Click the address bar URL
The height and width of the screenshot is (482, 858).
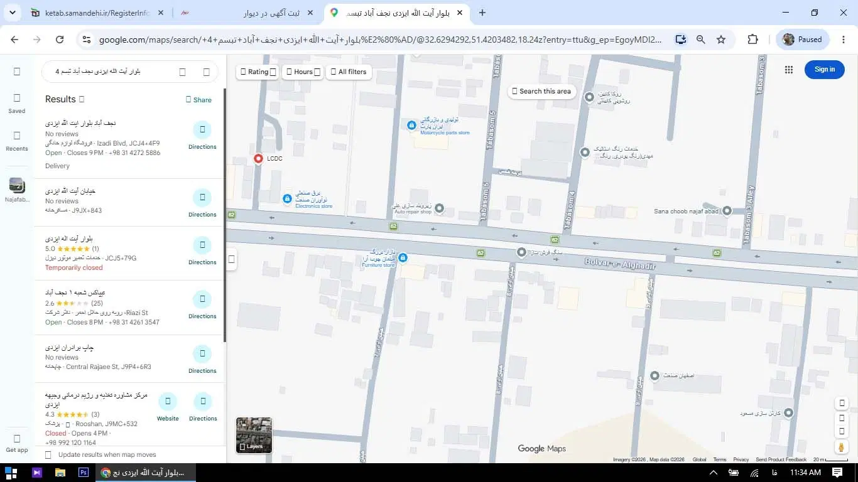pos(380,40)
